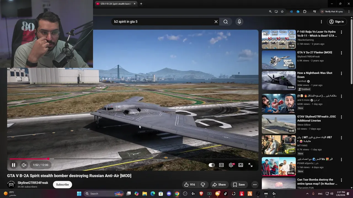This screenshot has width=353, height=198.
Task: Click the YouTube search magnifier button
Action: [x=226, y=22]
